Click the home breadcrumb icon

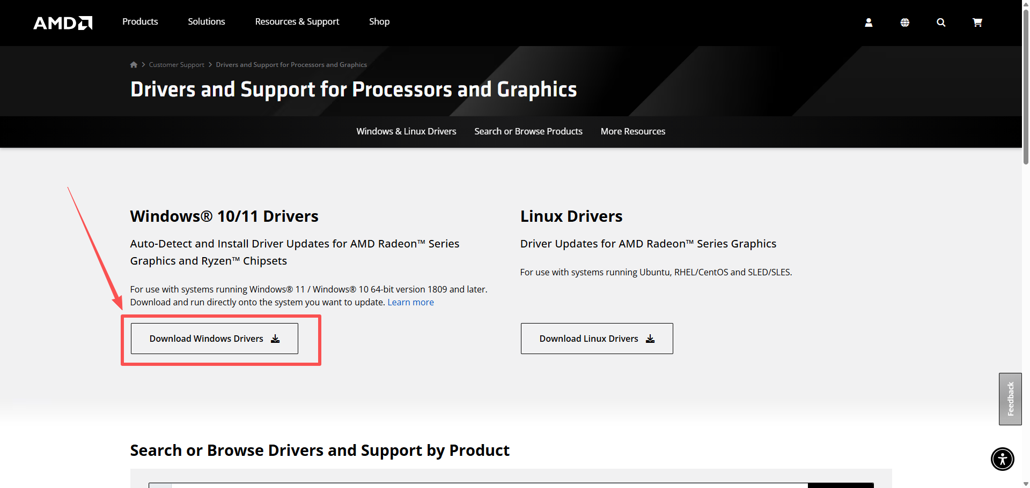(x=134, y=65)
